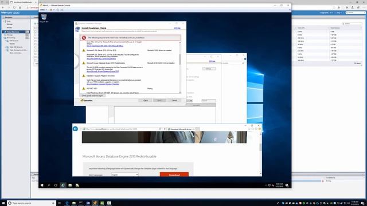
Task: Select the installer icon on the VM taskbar
Action: (x=77, y=185)
